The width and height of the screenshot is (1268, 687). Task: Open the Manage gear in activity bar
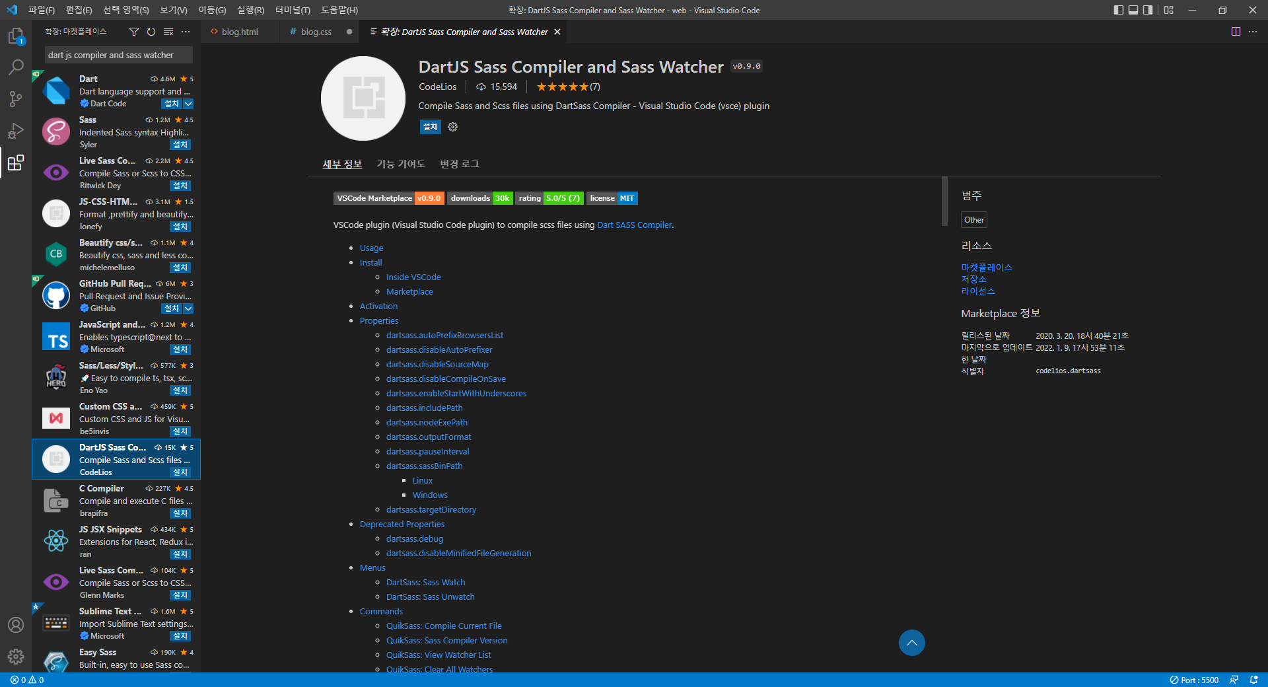click(x=16, y=657)
